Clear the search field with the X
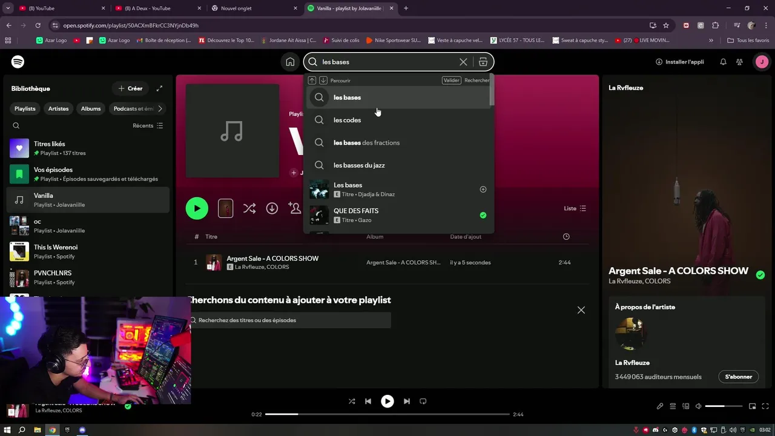 point(463,62)
